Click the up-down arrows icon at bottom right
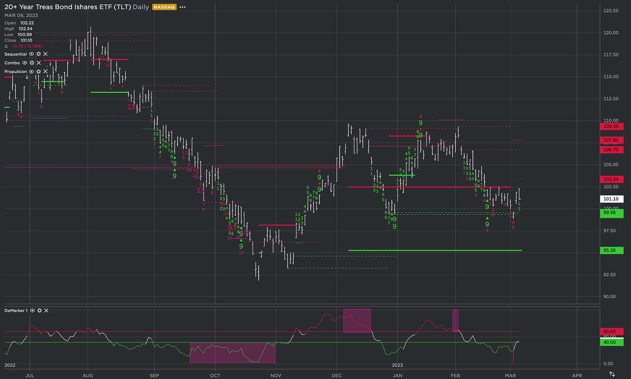 612,374
